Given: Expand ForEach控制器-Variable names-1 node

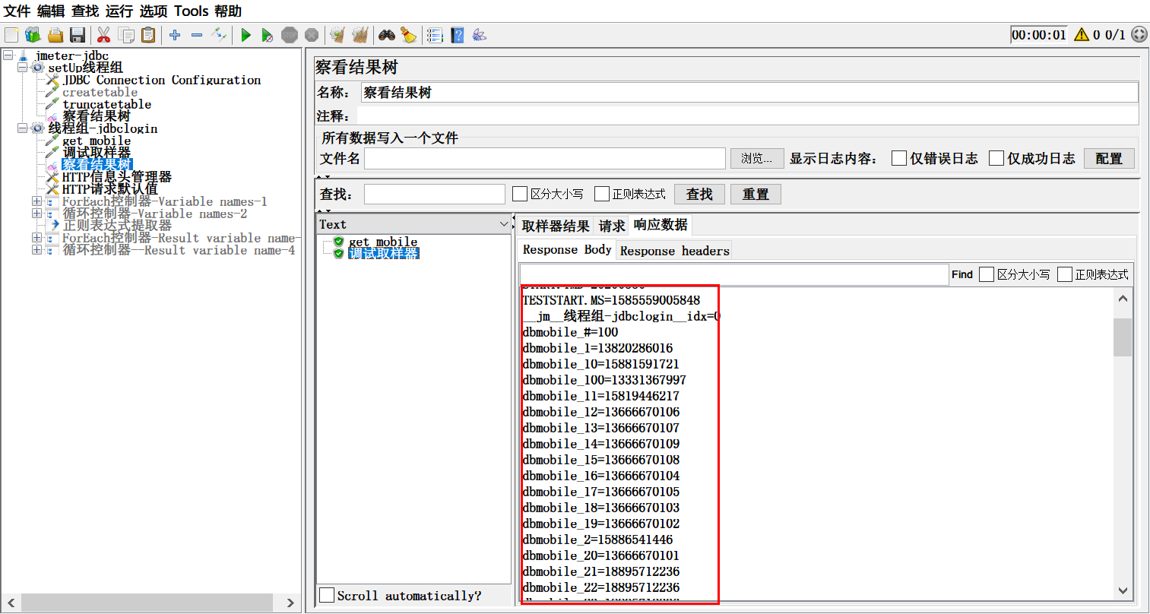Looking at the screenshot, I should click(x=36, y=201).
